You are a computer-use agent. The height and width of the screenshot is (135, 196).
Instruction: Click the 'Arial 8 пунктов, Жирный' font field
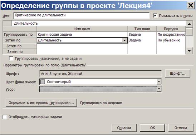[x=101, y=74]
